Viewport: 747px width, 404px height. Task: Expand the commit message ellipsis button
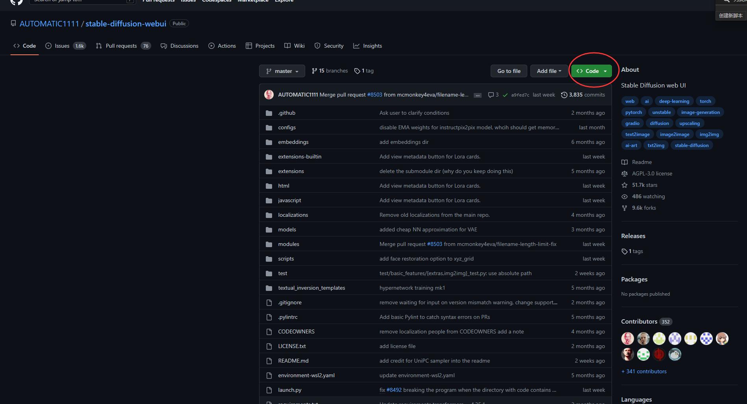[x=478, y=95]
